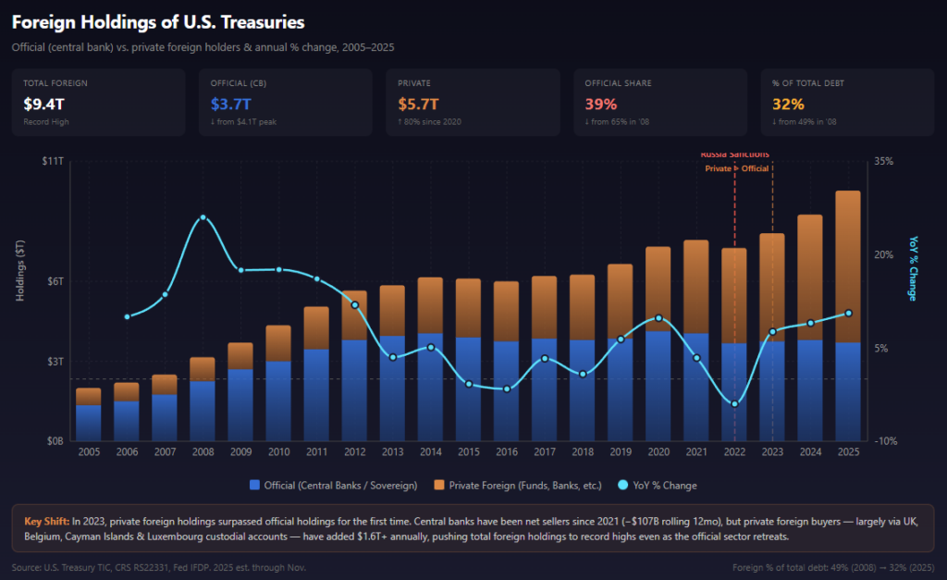
Task: Open the Private $5.7T stat card
Action: [473, 102]
